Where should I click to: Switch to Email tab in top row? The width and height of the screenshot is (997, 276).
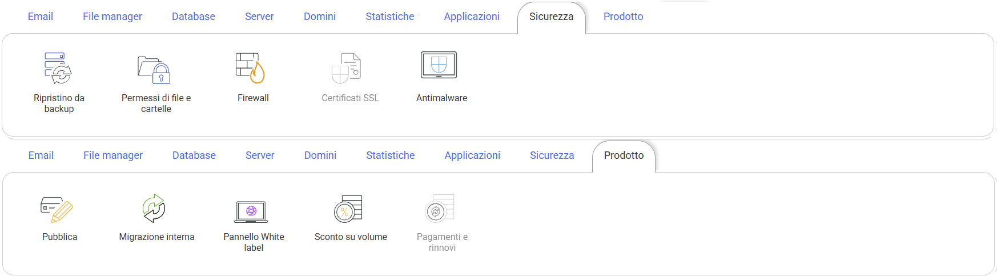[x=41, y=17]
